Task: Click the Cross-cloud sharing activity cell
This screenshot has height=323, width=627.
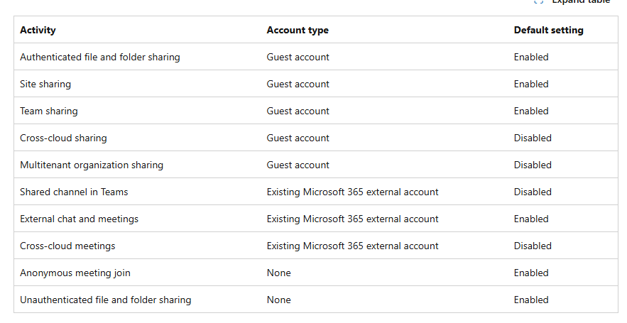Action: [63, 138]
